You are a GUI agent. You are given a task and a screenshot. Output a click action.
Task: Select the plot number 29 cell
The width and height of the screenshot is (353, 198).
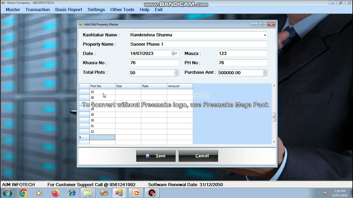[x=102, y=115]
